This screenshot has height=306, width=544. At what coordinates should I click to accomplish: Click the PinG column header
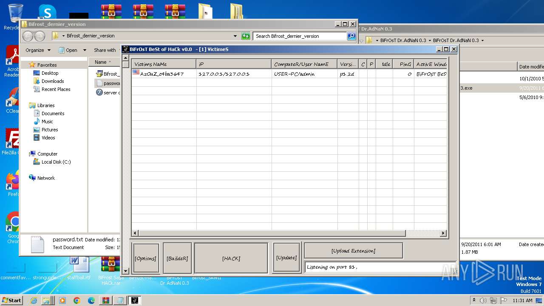pos(403,64)
